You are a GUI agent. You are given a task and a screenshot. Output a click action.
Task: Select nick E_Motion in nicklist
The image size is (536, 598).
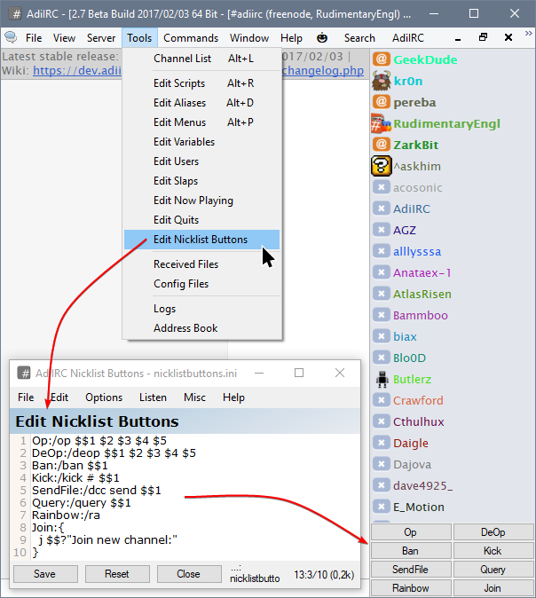[419, 507]
